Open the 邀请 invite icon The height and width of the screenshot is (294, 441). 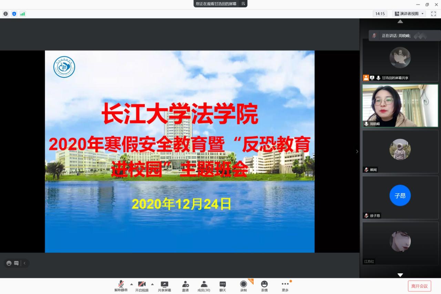coord(185,286)
